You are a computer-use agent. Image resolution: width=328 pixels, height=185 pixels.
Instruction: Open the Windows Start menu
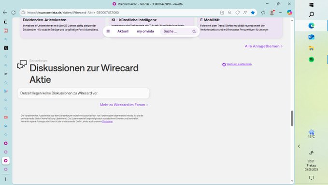coord(311,5)
